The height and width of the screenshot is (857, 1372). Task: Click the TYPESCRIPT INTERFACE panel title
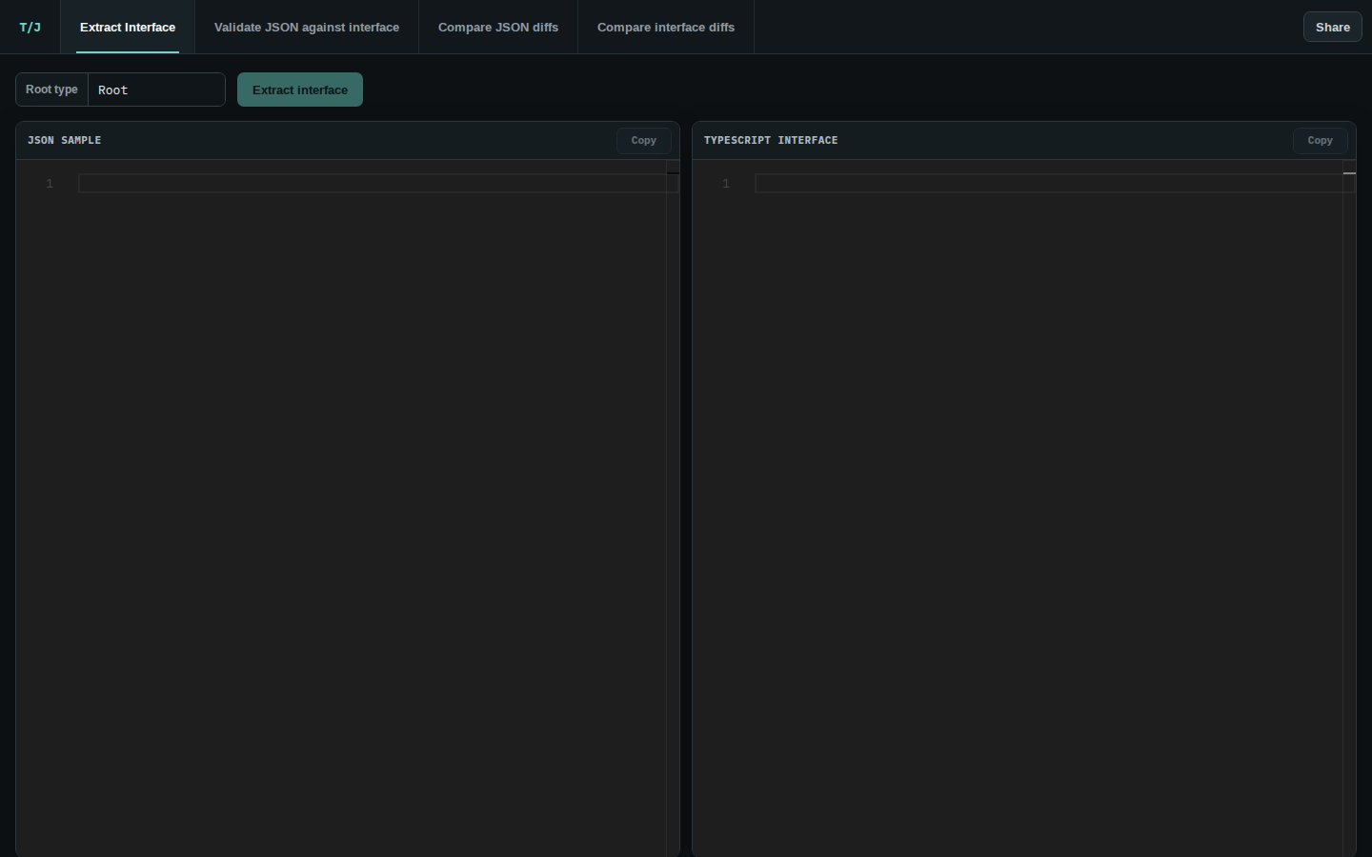(x=771, y=140)
